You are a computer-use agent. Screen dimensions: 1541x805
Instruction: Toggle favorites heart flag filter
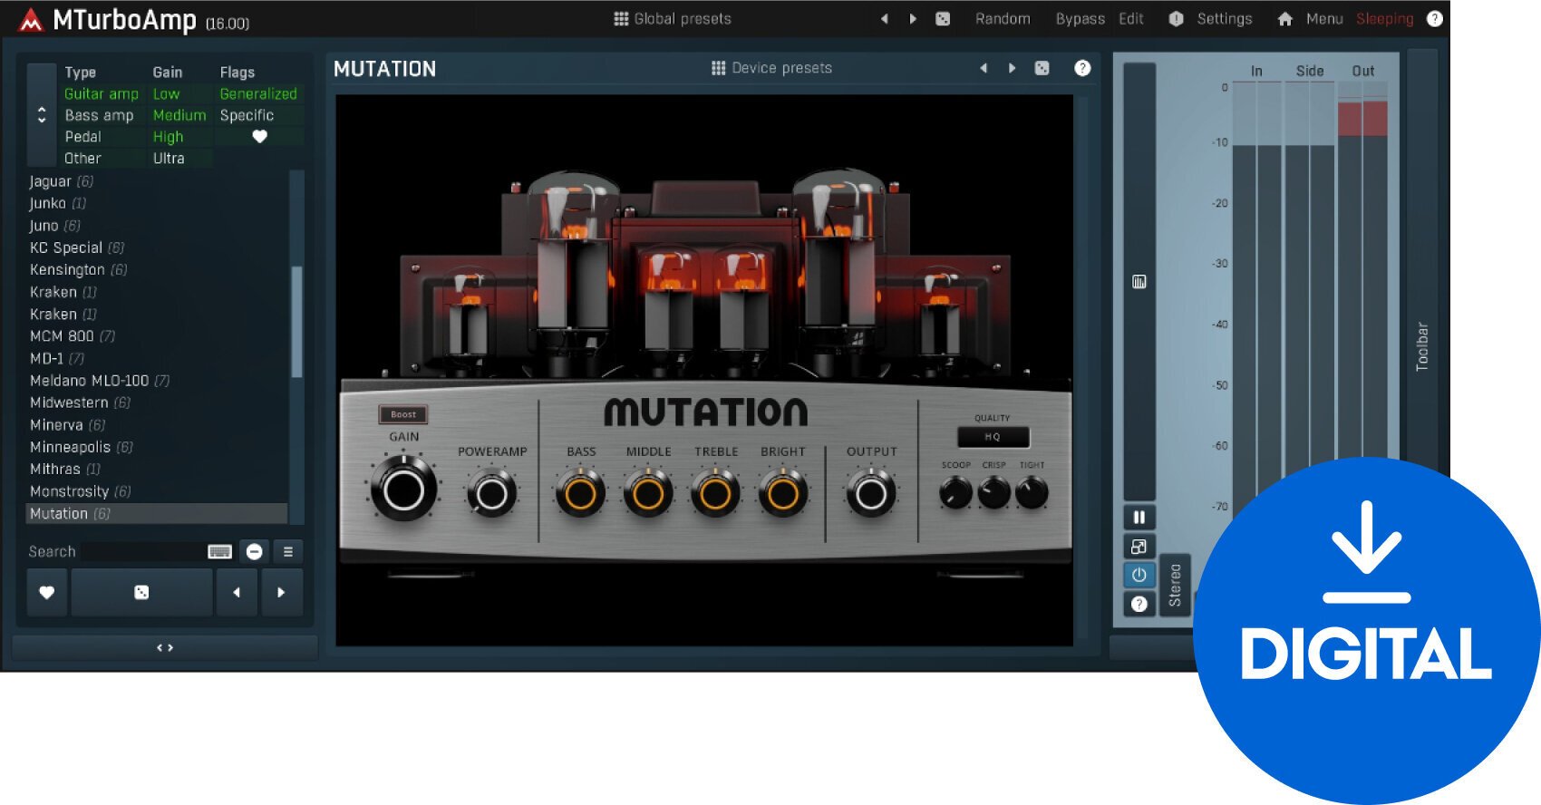pyautogui.click(x=260, y=137)
